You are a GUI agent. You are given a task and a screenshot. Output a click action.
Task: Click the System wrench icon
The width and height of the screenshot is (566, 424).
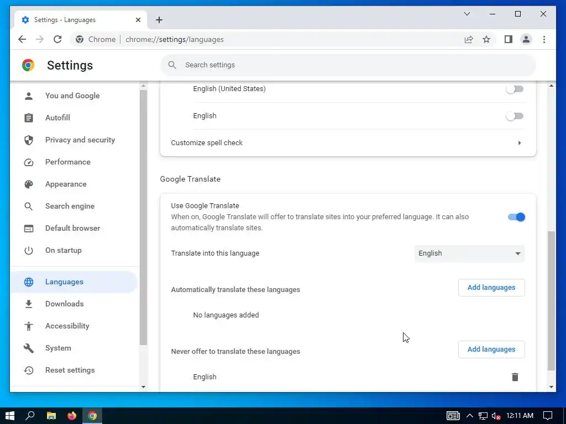click(x=29, y=348)
